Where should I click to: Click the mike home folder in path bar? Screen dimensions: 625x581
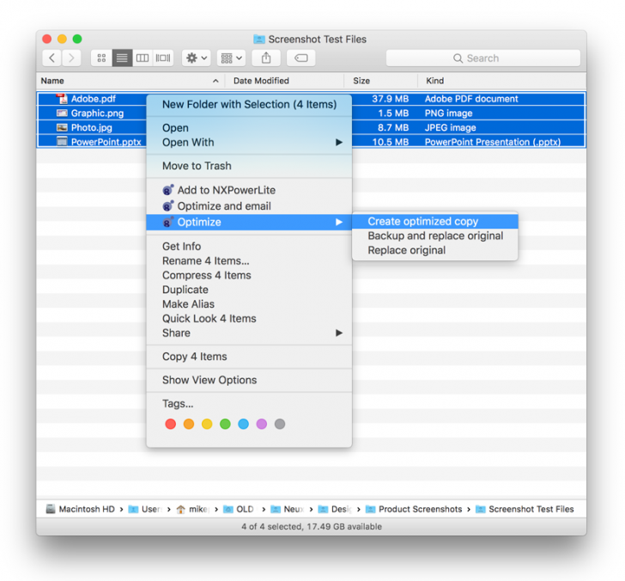(193, 509)
